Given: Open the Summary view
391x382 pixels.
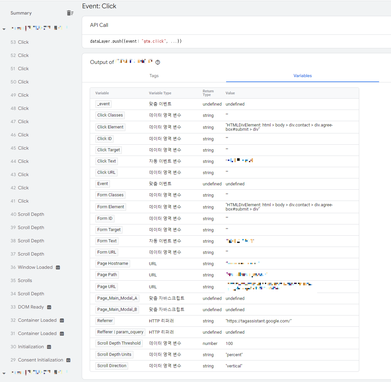Looking at the screenshot, I should click(x=21, y=13).
